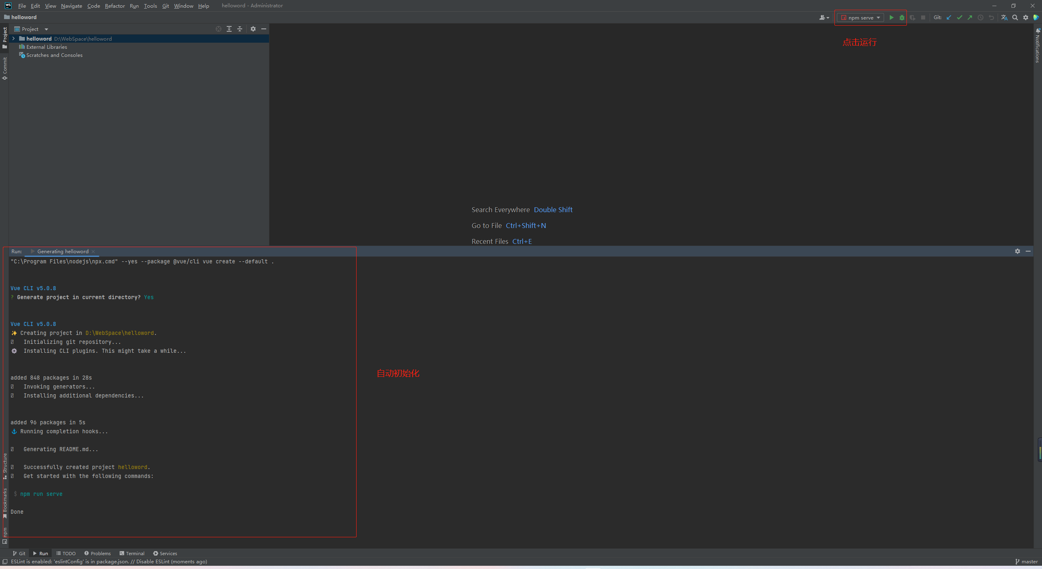
Task: Open the Code menu
Action: [x=94, y=6]
